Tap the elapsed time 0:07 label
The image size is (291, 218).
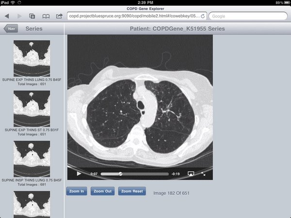point(94,174)
